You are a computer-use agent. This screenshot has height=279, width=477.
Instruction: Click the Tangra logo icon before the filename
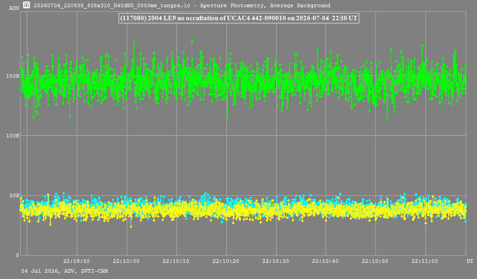[x=27, y=5]
